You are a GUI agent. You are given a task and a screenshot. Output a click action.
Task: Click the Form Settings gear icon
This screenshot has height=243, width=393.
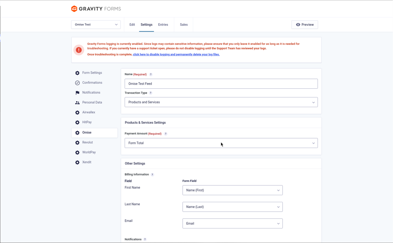click(77, 73)
